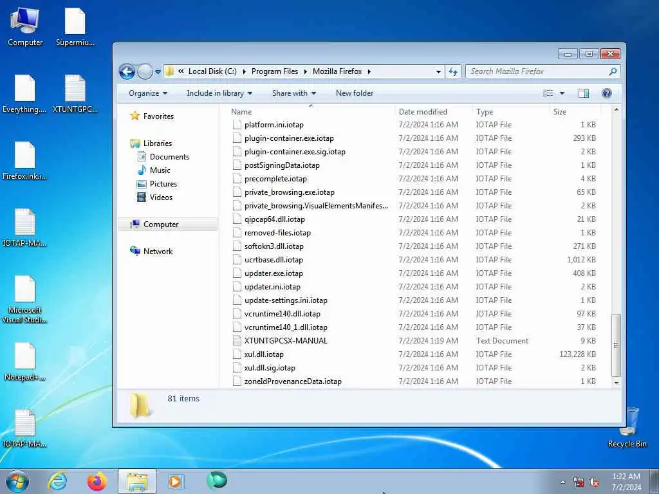Expand the arrow after Program Files breadcrumb
This screenshot has height=494, width=659.
[306, 71]
